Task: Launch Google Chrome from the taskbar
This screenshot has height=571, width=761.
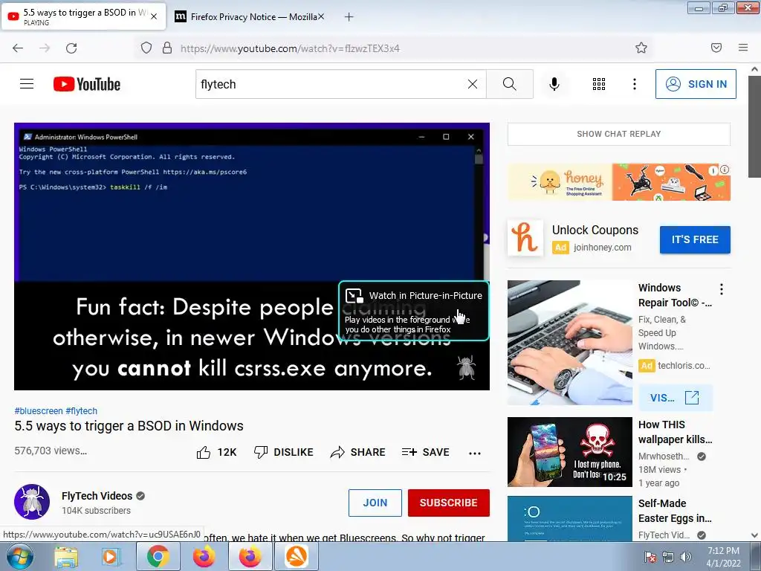Action: click(158, 556)
